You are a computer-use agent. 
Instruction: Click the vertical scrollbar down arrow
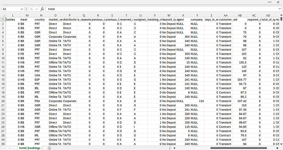coord(281,144)
